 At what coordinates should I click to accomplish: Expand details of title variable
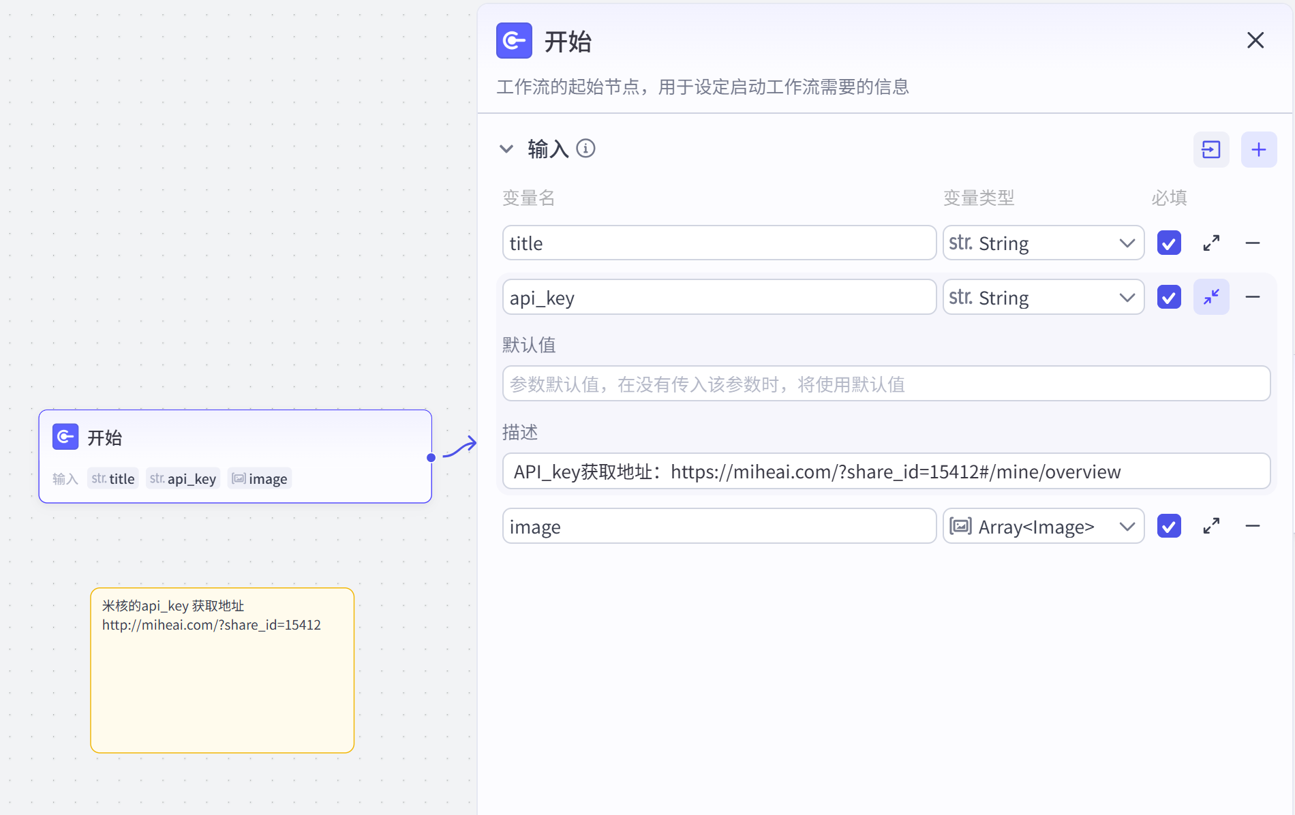coord(1211,243)
